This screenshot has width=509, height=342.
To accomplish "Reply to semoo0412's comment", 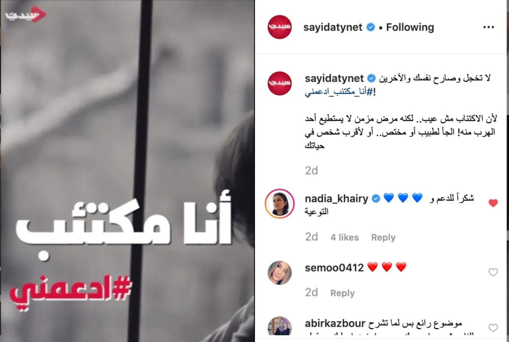I will [342, 293].
